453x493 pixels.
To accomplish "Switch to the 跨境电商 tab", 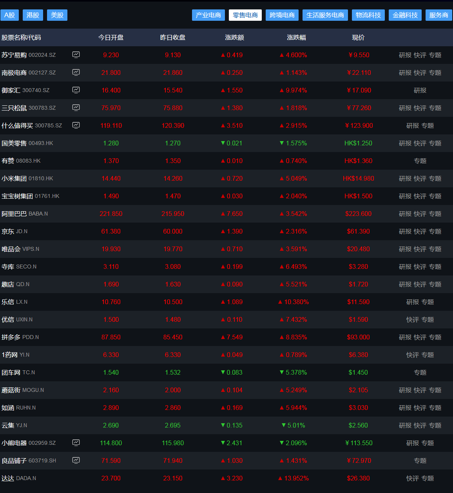I will pyautogui.click(x=282, y=15).
